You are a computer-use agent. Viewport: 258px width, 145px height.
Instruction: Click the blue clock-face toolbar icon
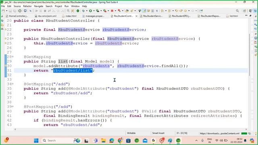tap(25, 11)
